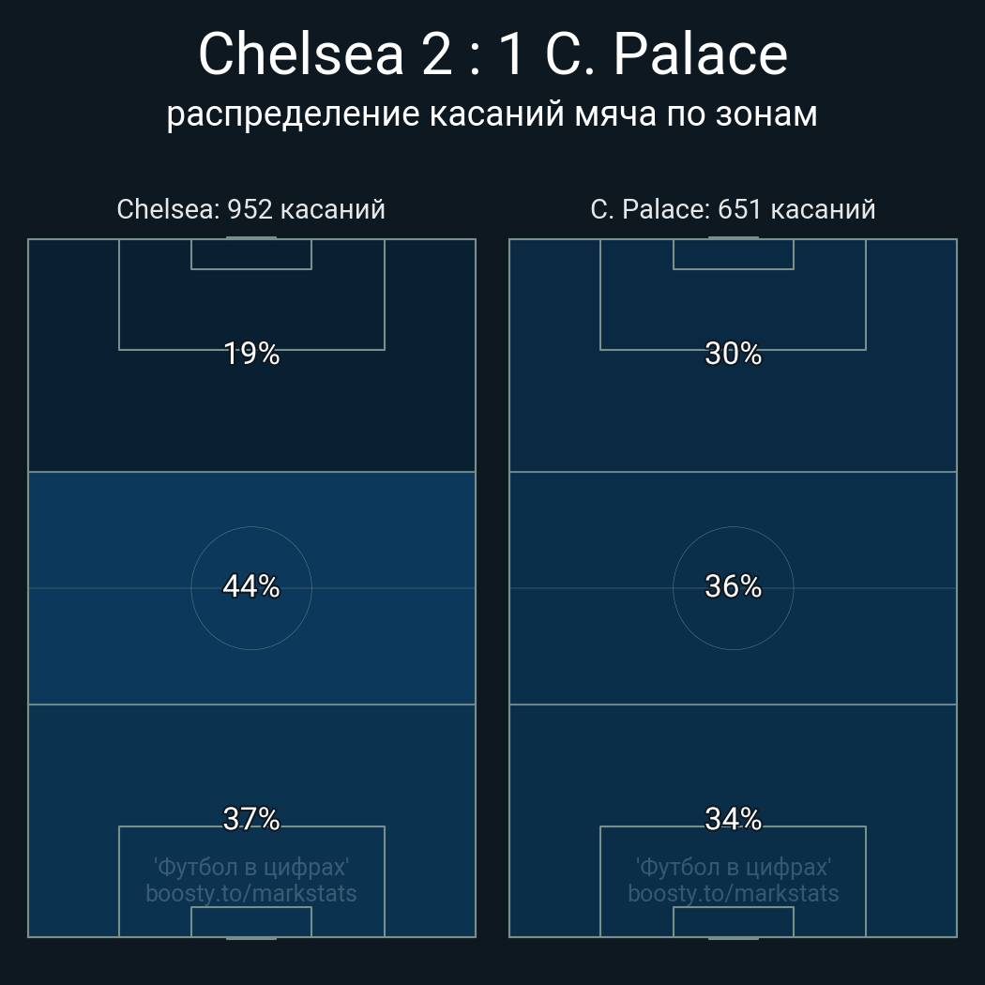Open boosty.to/markstats link on the Palace pitch
The image size is (985, 985).
733,893
